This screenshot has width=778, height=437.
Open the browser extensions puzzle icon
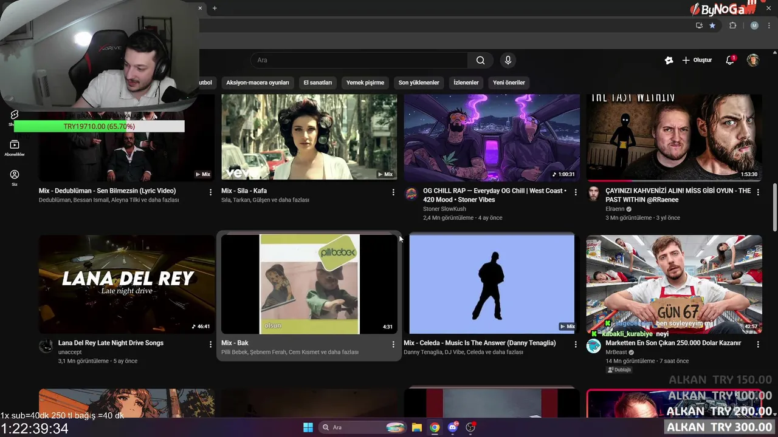pyautogui.click(x=732, y=25)
